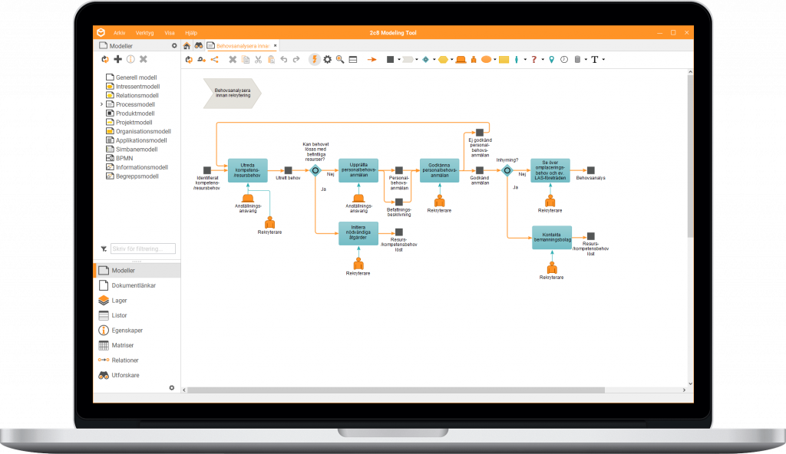Viewport: 786px width, 454px height.
Task: Select the Undo icon in the toolbar
Action: [285, 59]
